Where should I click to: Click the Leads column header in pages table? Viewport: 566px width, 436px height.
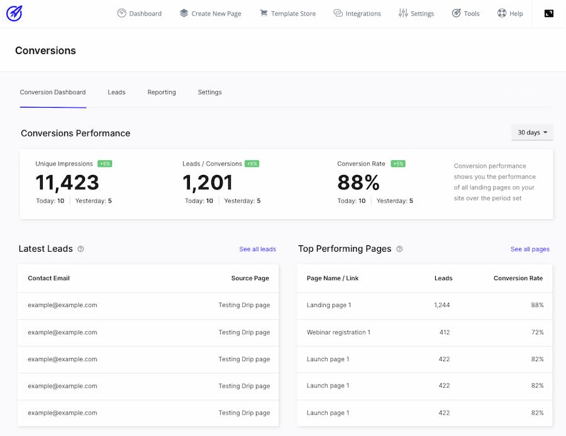pos(443,278)
